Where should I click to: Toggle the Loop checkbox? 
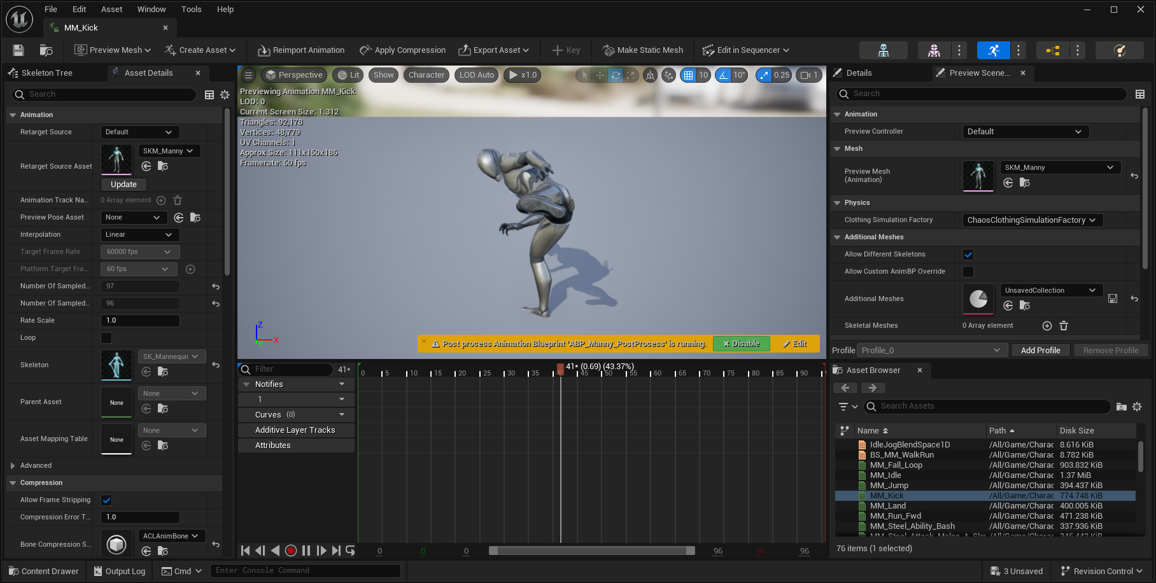coord(106,338)
